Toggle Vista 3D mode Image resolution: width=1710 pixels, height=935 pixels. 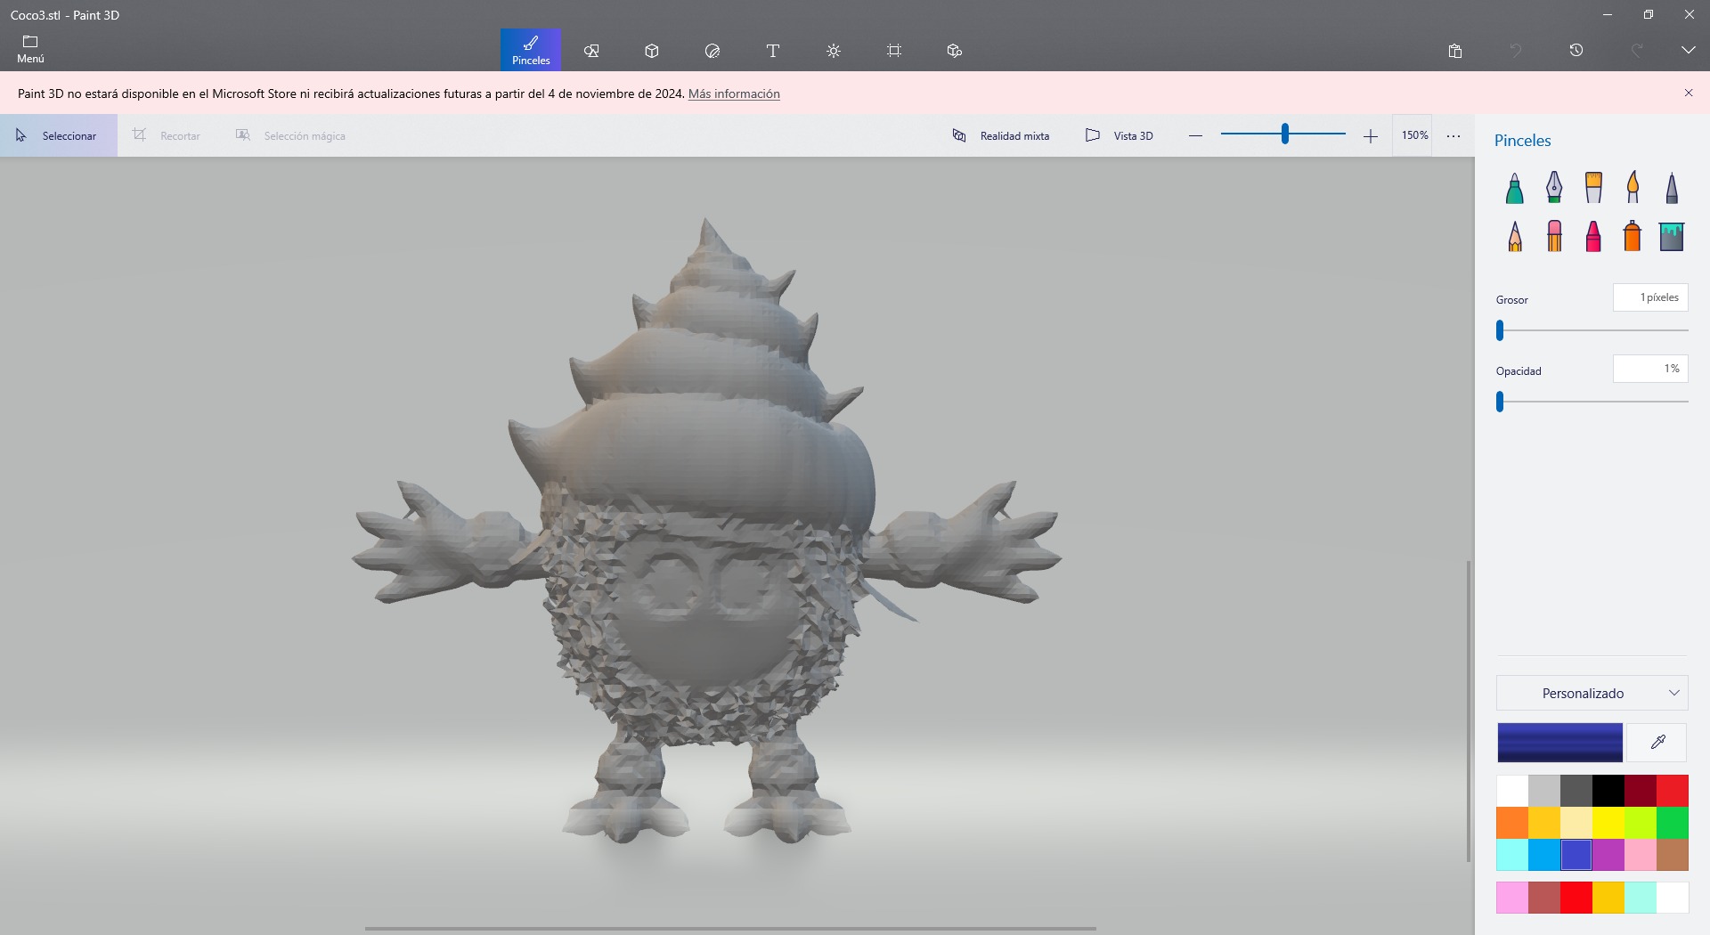point(1120,135)
